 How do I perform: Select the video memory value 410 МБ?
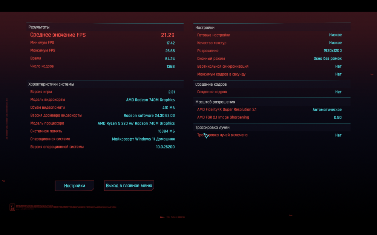coord(169,108)
